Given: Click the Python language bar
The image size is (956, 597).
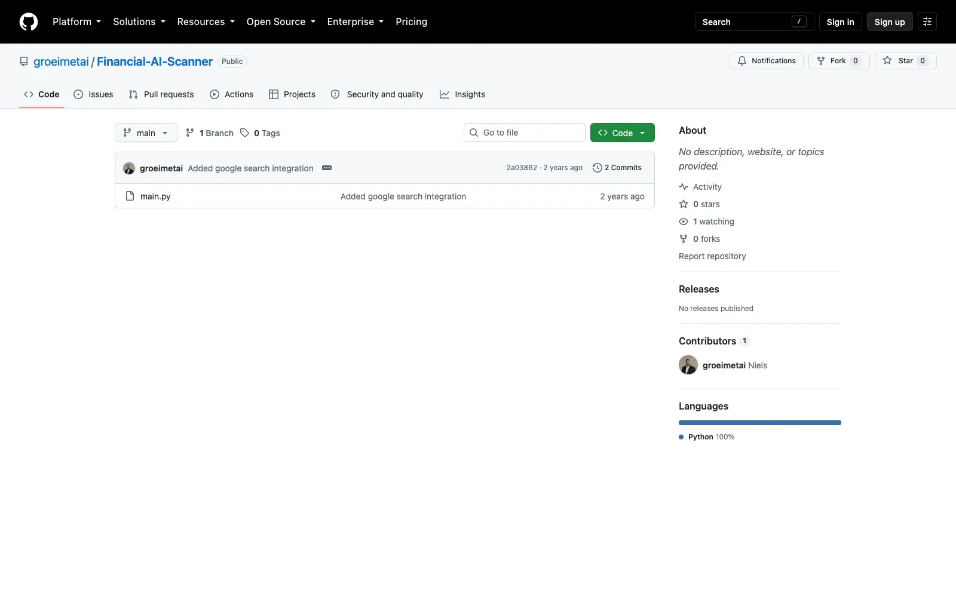Looking at the screenshot, I should [760, 423].
